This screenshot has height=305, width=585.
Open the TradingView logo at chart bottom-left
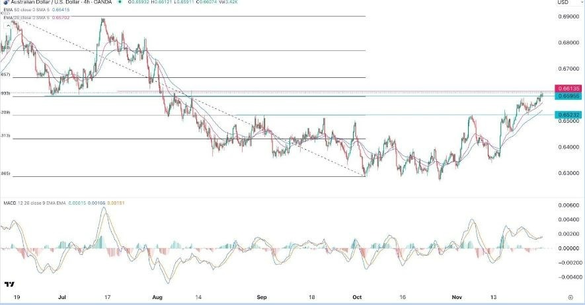pyautogui.click(x=10, y=284)
